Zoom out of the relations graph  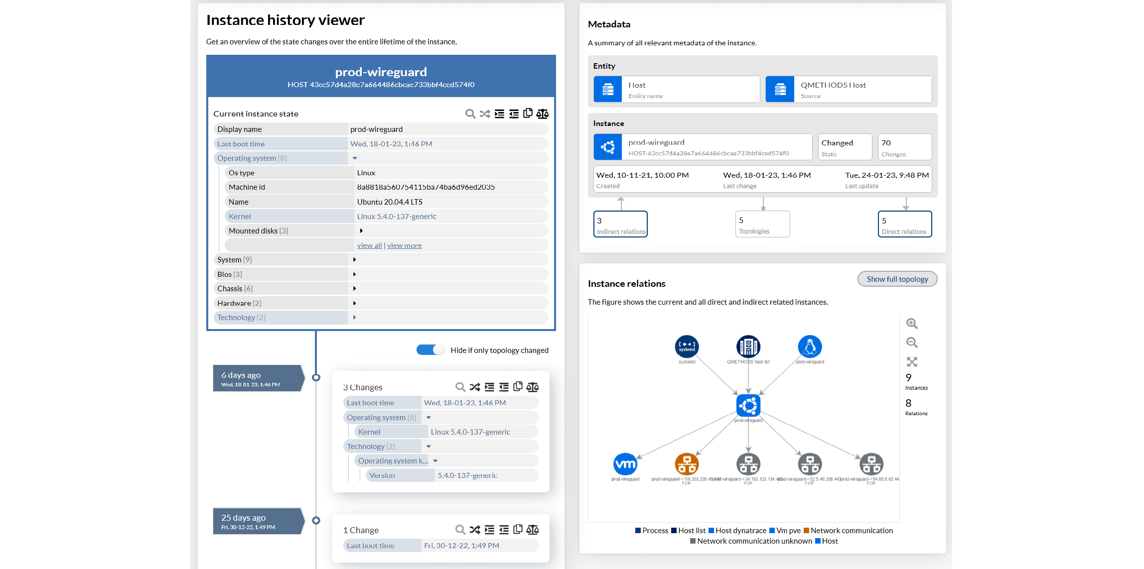(x=912, y=342)
